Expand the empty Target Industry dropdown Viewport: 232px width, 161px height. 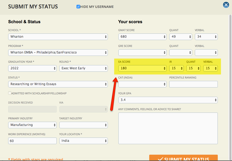pyautogui.click(x=83, y=125)
